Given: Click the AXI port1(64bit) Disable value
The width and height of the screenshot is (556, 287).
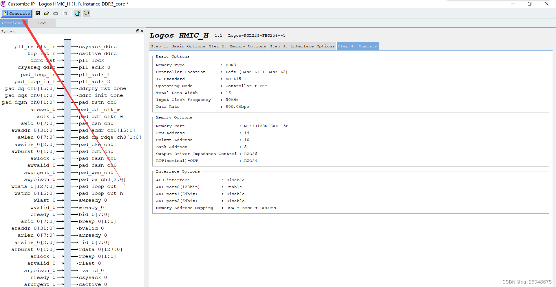Looking at the screenshot, I should (235, 194).
